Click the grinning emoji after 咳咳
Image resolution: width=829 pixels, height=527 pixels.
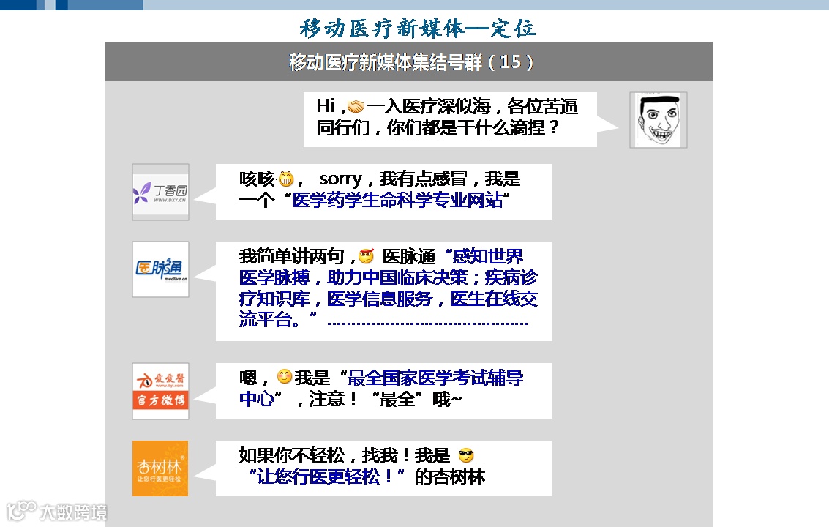click(x=285, y=179)
